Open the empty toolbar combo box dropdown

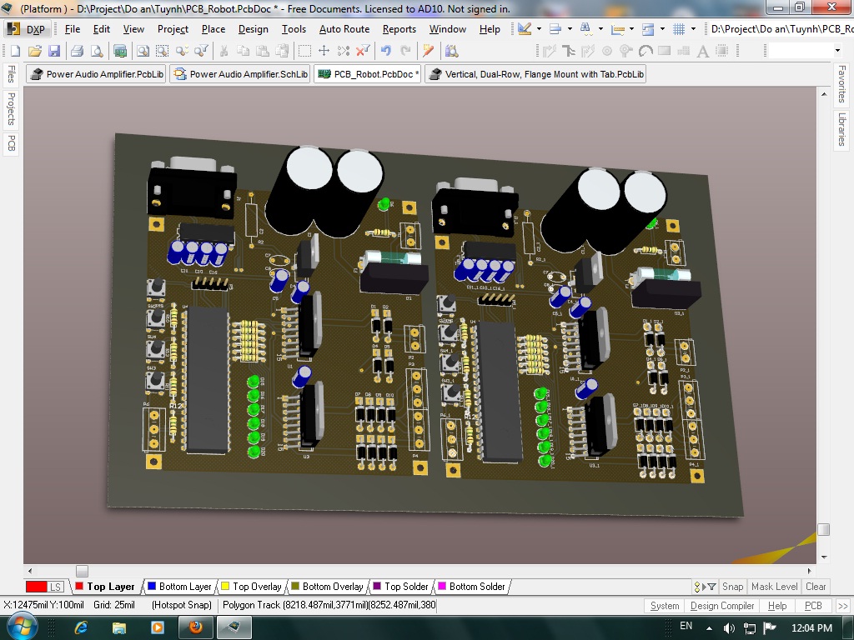837,52
